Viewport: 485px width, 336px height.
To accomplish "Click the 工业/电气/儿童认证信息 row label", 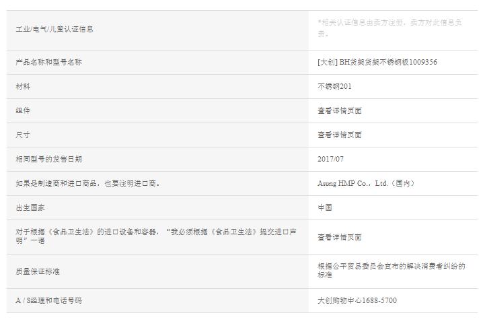I will tap(54, 29).
